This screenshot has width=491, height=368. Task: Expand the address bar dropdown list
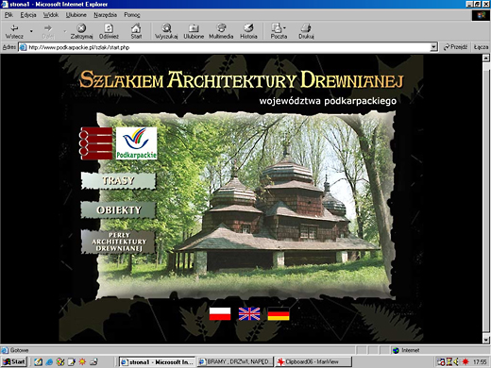pyautogui.click(x=433, y=47)
